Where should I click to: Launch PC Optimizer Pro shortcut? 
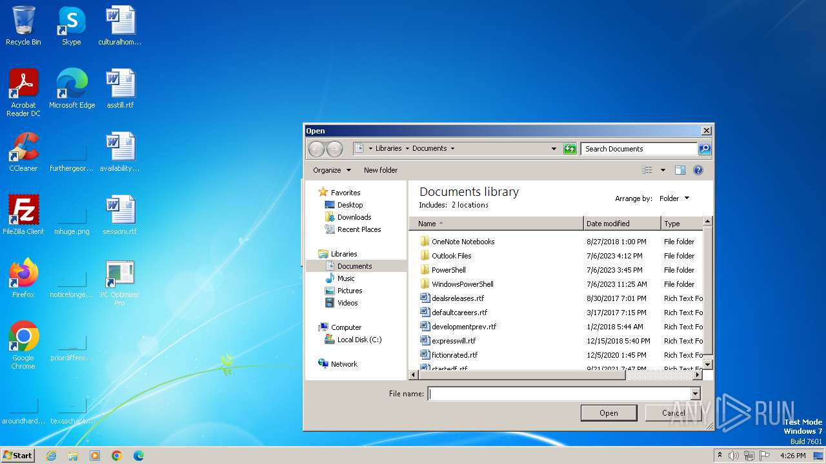pyautogui.click(x=120, y=282)
